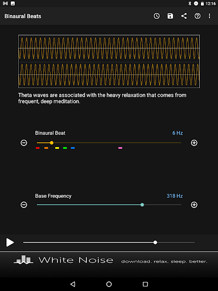Decrease Base Frequency with the minus button
218x291 pixels.
pyautogui.click(x=24, y=205)
